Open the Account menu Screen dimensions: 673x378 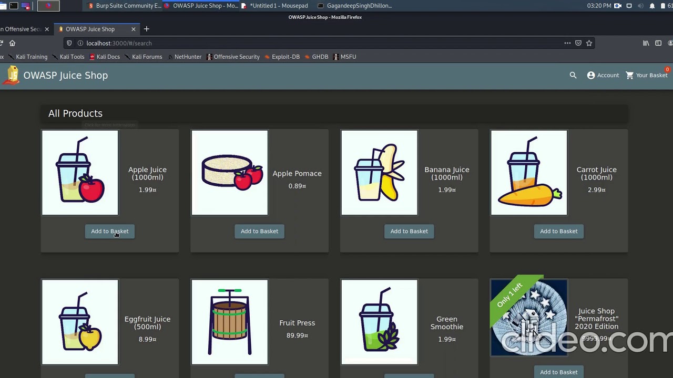[x=603, y=75]
